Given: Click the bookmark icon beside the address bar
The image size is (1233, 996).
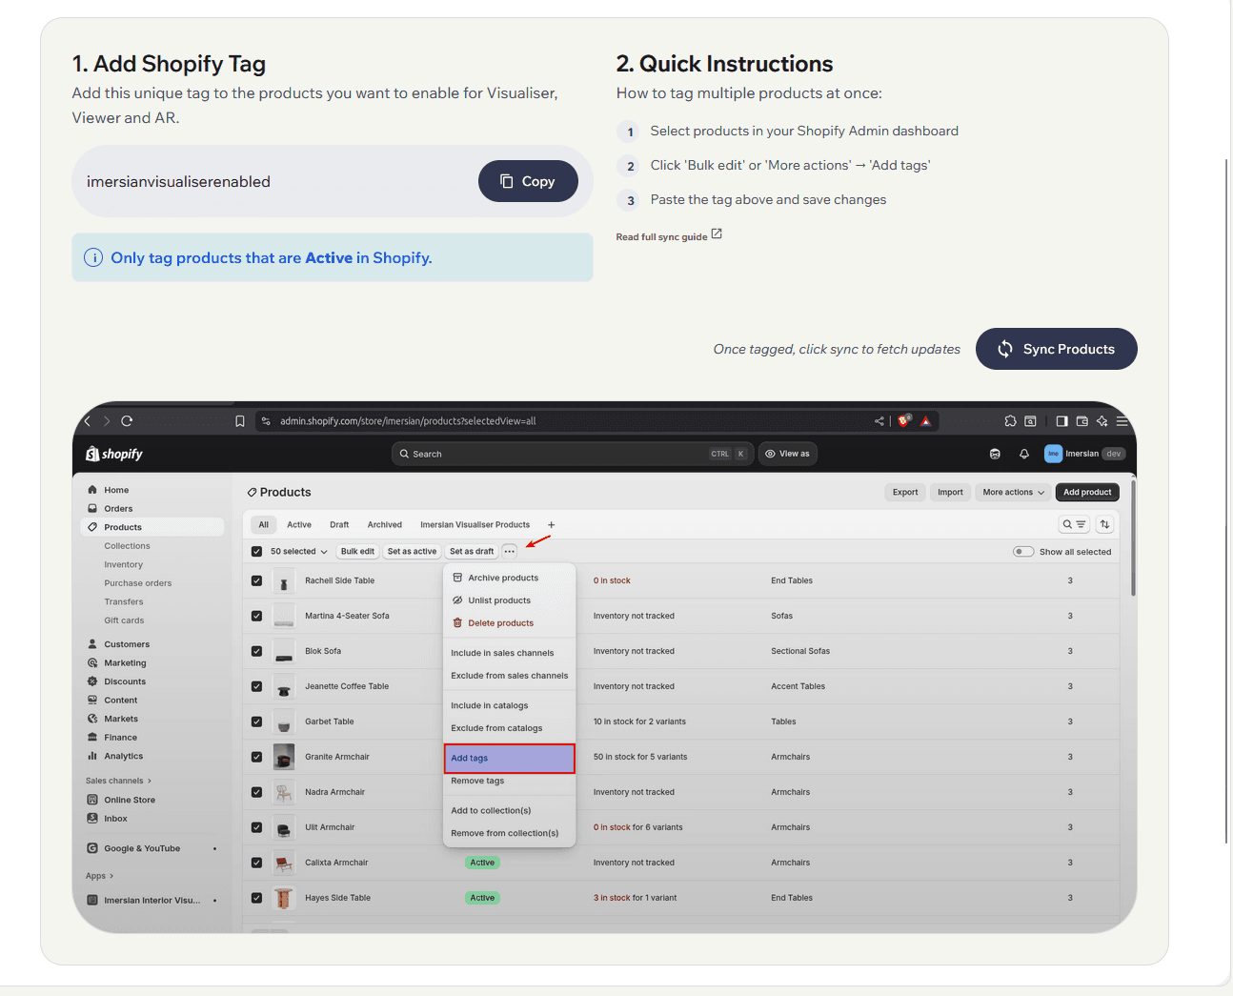Looking at the screenshot, I should click(240, 420).
